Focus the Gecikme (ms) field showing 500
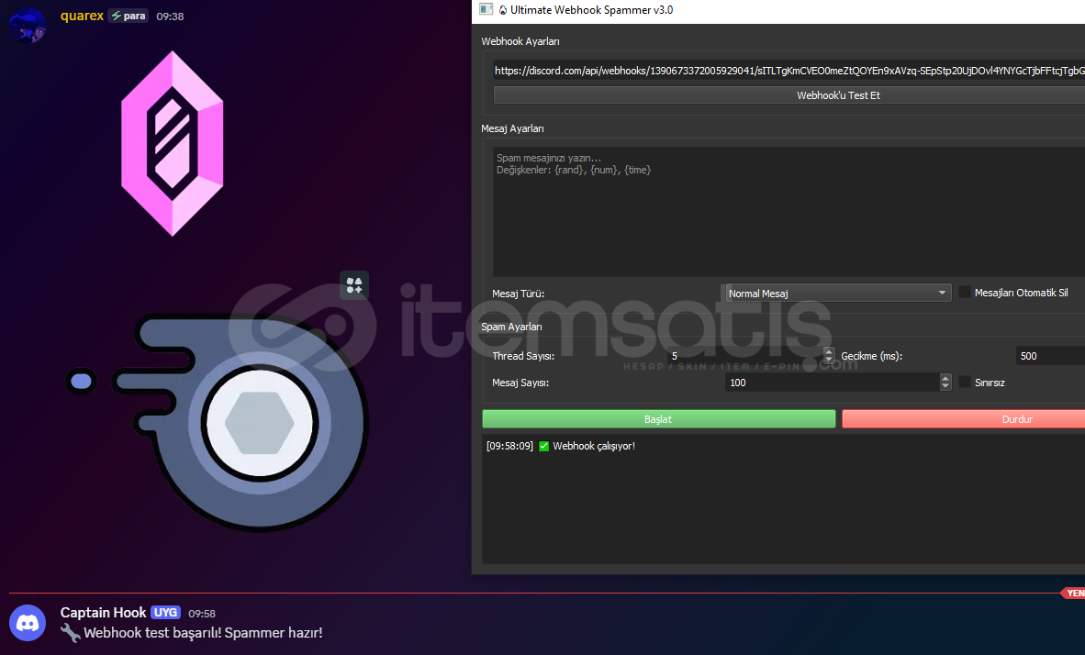This screenshot has height=655, width=1085. pyautogui.click(x=1050, y=356)
